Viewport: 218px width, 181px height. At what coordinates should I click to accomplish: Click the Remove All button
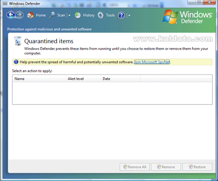[x=135, y=167]
